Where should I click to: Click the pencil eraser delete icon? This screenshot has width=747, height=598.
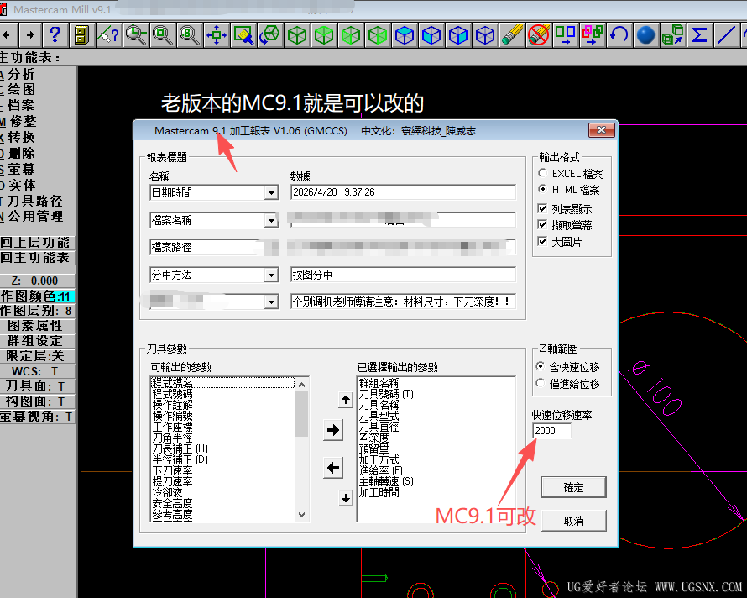pos(512,34)
